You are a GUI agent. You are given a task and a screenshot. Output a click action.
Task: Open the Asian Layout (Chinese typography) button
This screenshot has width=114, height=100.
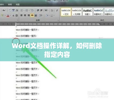click(x=46, y=10)
